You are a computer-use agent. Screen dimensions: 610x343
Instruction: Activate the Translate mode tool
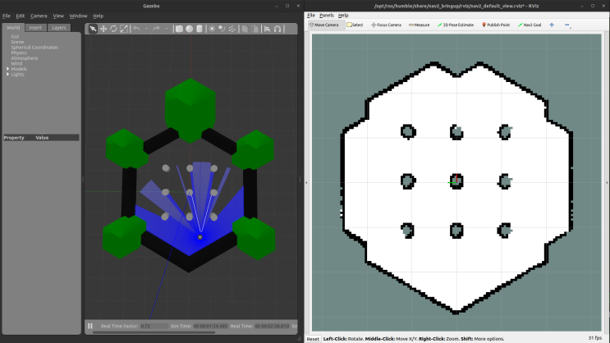[x=103, y=29]
